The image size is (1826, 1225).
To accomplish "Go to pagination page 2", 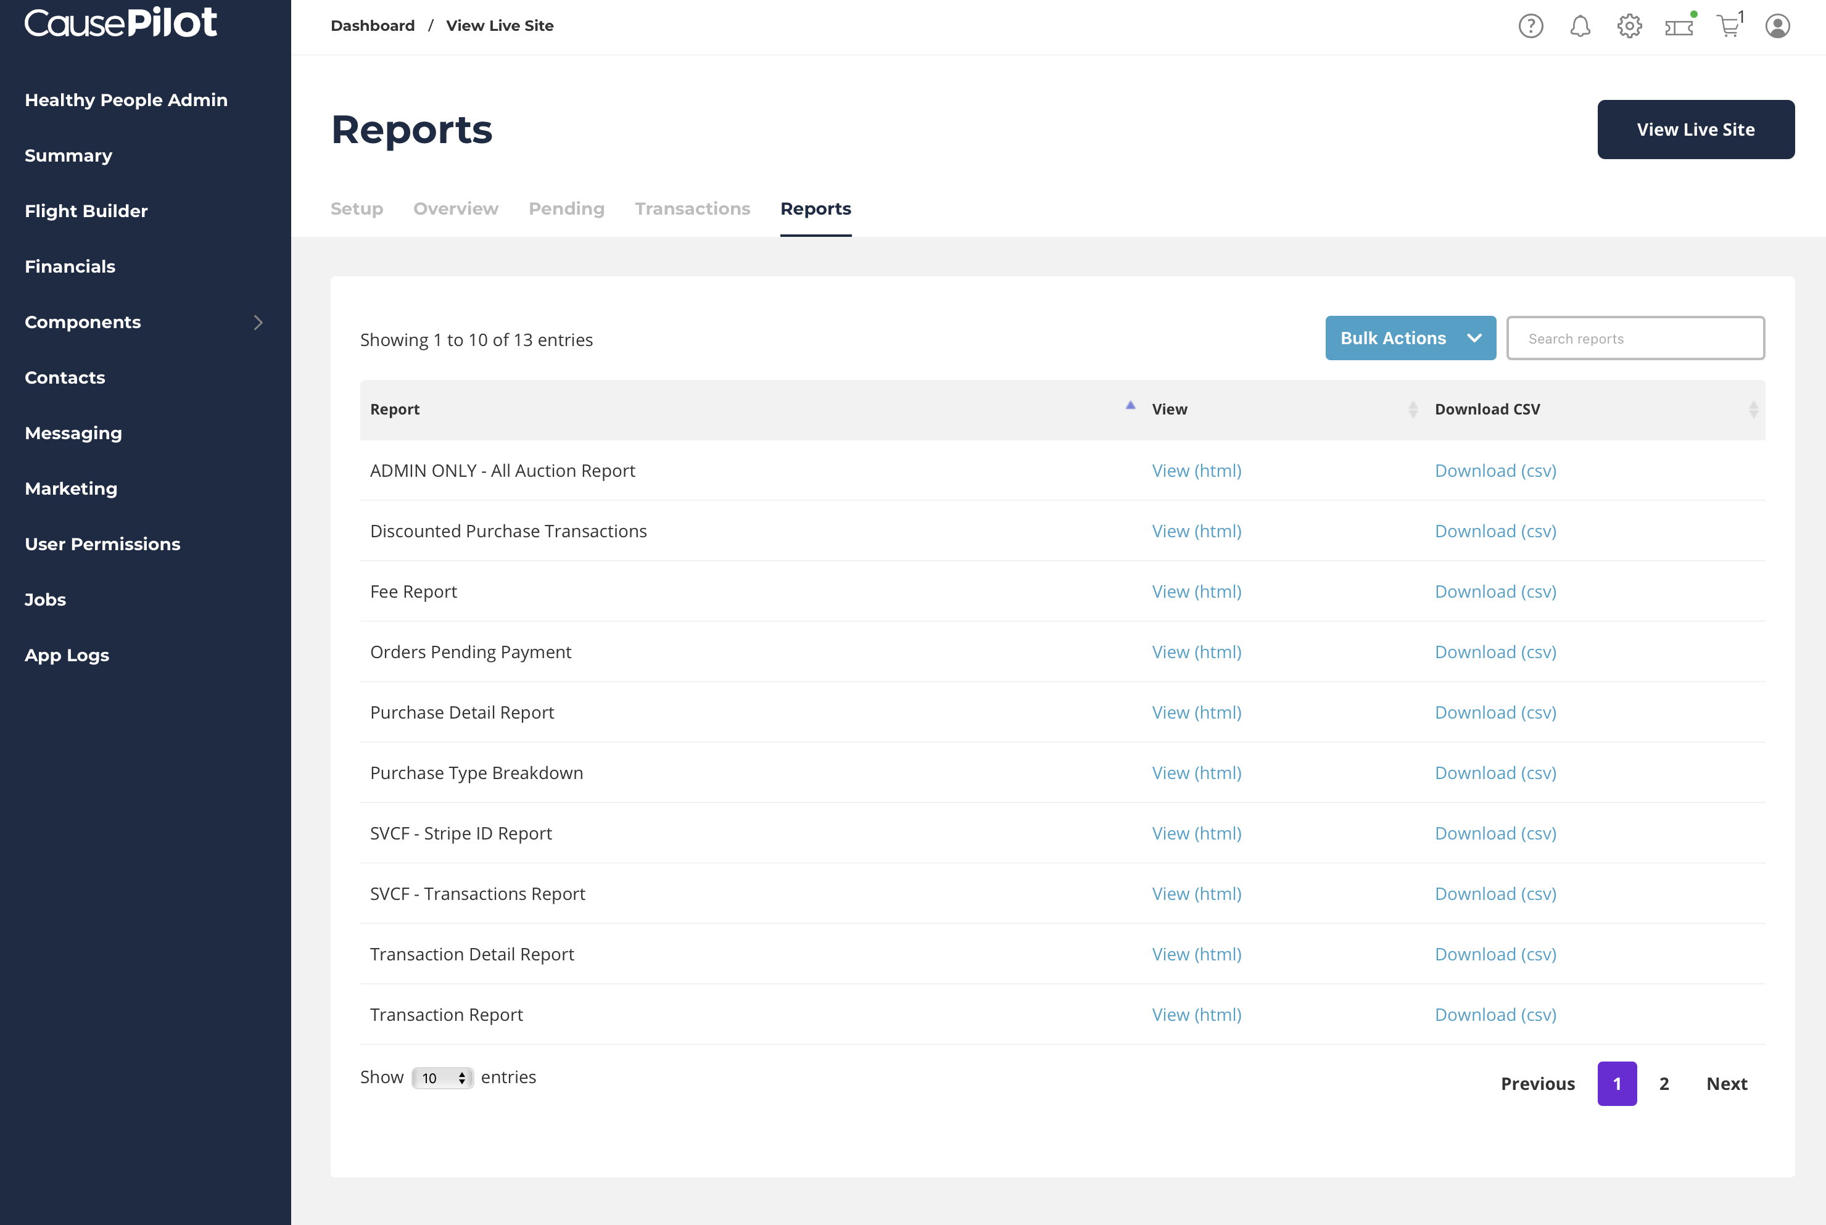I will 1664,1084.
